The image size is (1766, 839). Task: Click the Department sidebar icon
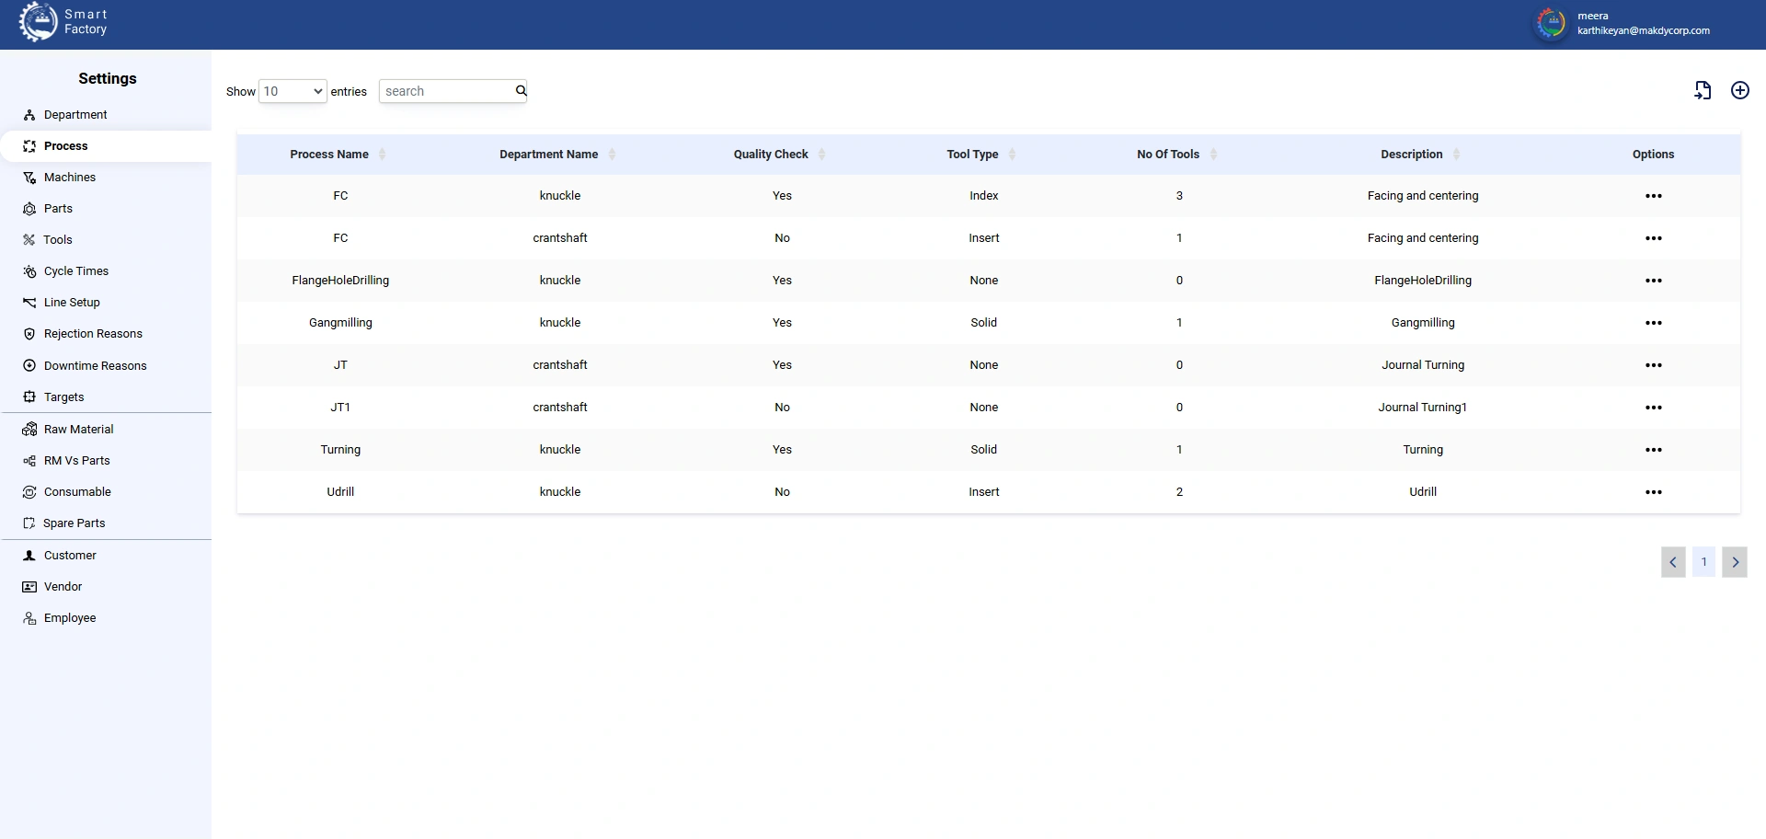[29, 115]
